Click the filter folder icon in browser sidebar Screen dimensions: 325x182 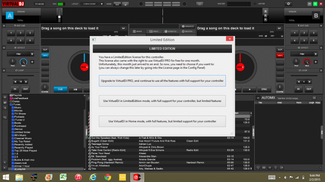coord(5,108)
